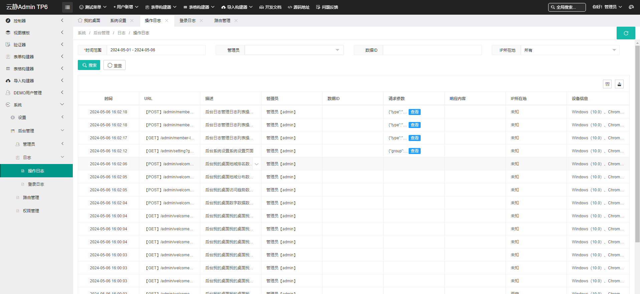Click the 视图模板 layers icon in sidebar
Viewport: 640px width, 294px height.
8,33
